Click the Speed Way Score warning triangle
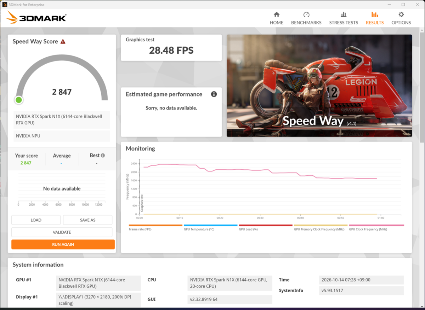This screenshot has width=425, height=310. click(x=63, y=41)
